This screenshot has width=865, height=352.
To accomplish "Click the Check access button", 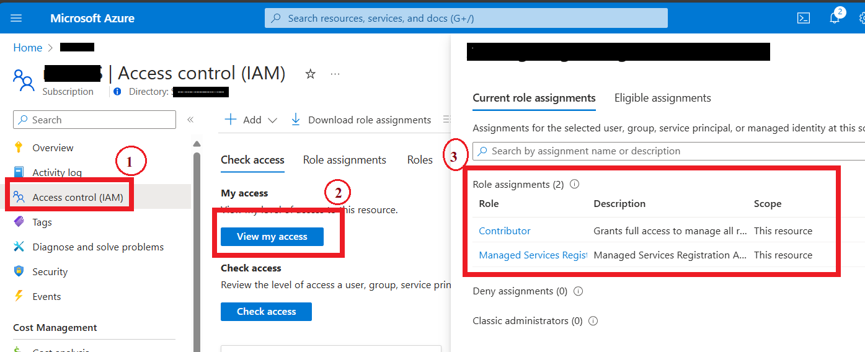I will pos(266,311).
